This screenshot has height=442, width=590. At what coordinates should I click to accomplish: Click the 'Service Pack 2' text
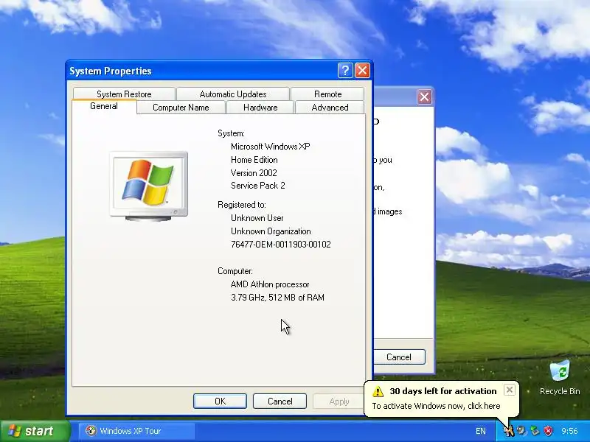tap(258, 186)
